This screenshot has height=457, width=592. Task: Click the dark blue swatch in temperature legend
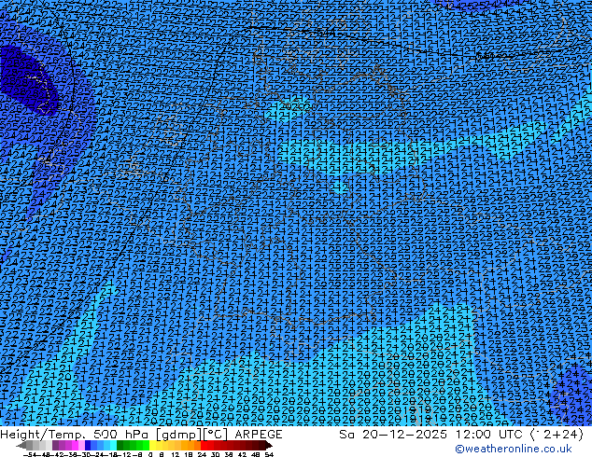tap(88, 446)
